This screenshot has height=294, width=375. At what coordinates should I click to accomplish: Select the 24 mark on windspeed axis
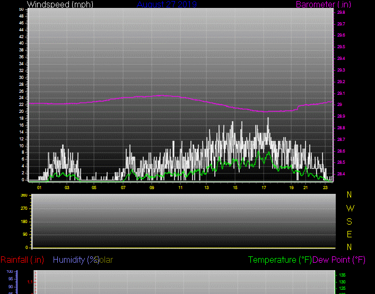point(21,97)
